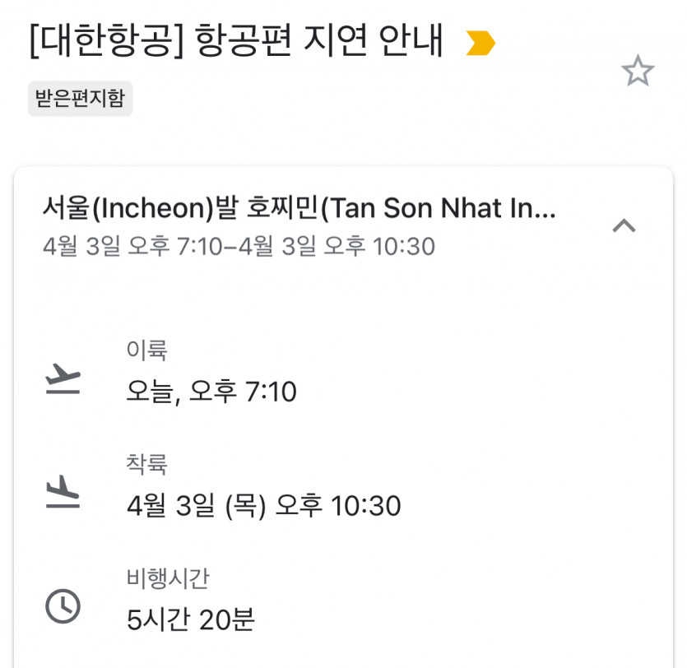The height and width of the screenshot is (668, 687).
Task: Select the 비행시간 label
Action: point(168,578)
